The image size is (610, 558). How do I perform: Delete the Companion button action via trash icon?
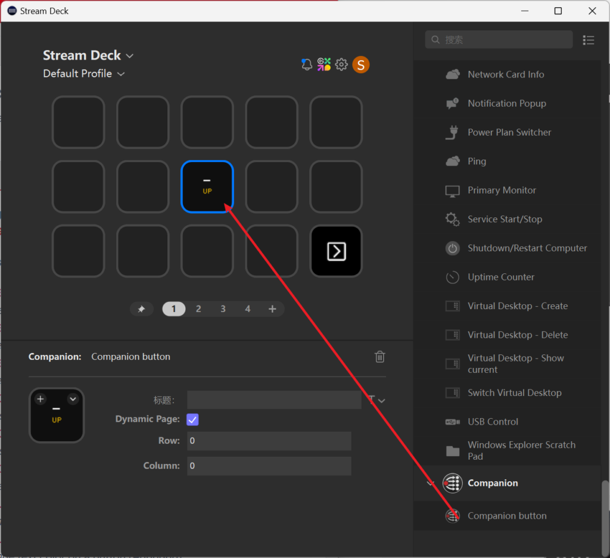(x=379, y=357)
